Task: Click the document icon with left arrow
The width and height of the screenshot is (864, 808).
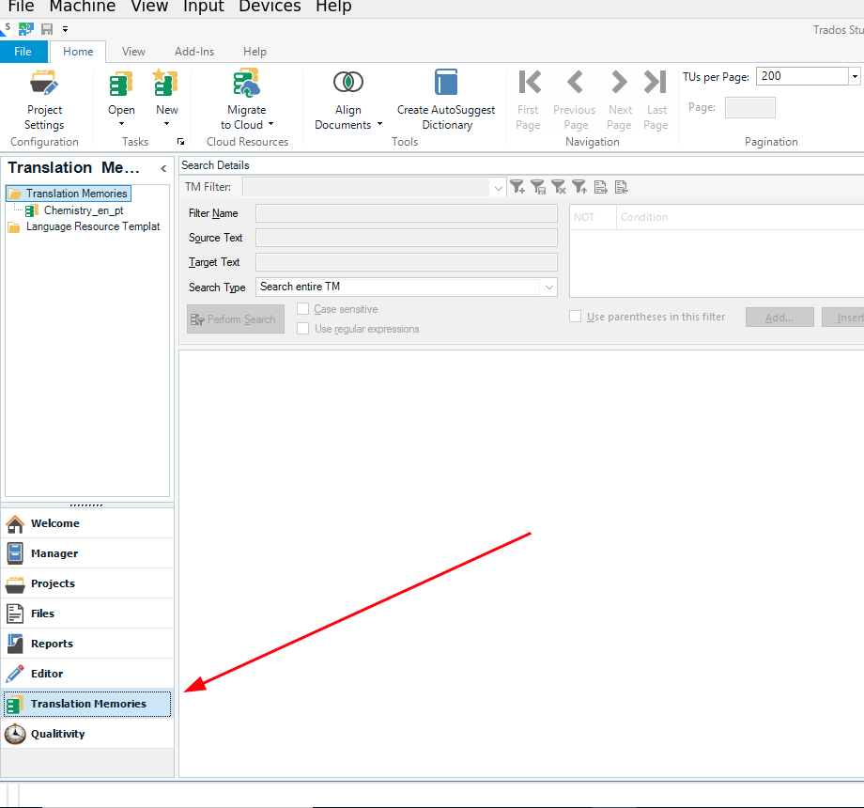Action: coord(621,187)
